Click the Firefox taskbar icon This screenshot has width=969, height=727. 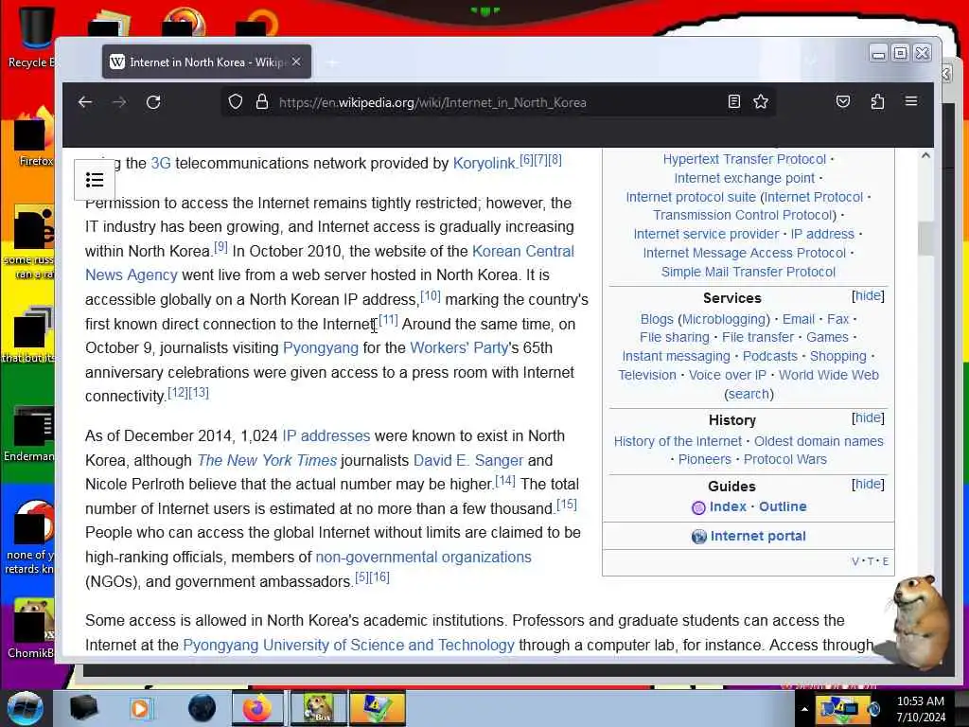click(x=257, y=708)
